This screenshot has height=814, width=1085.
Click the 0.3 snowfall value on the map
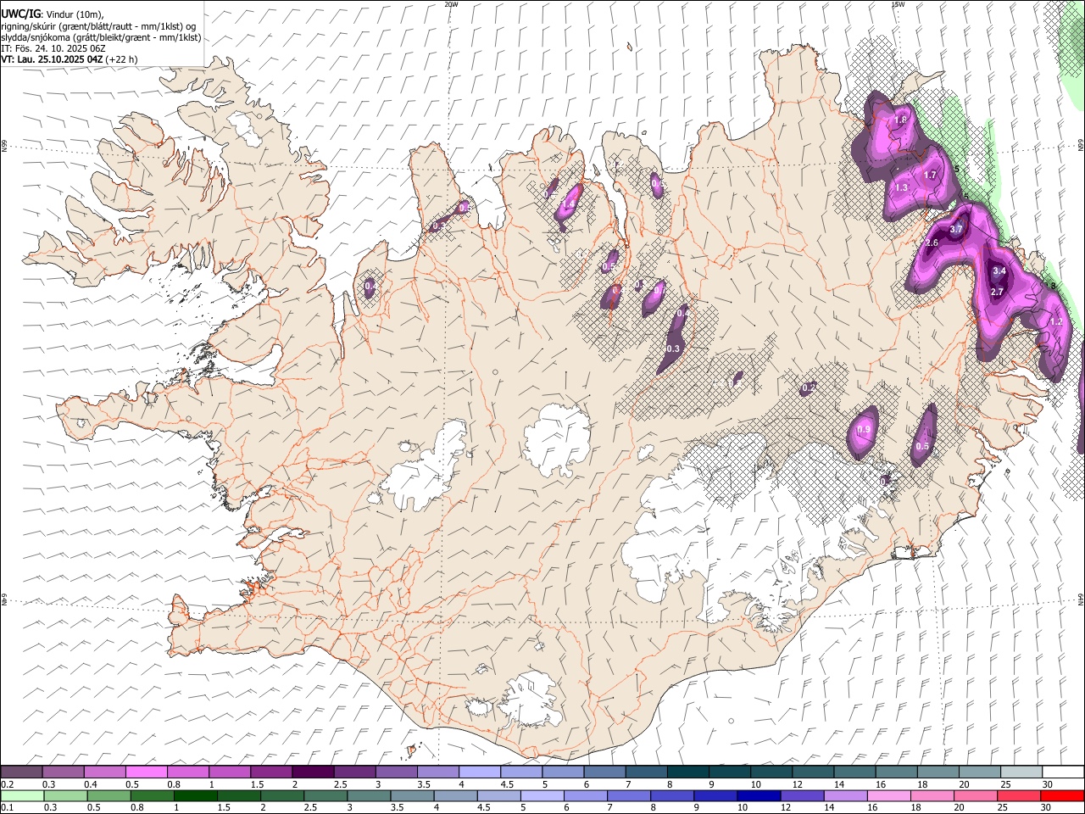pyautogui.click(x=674, y=349)
